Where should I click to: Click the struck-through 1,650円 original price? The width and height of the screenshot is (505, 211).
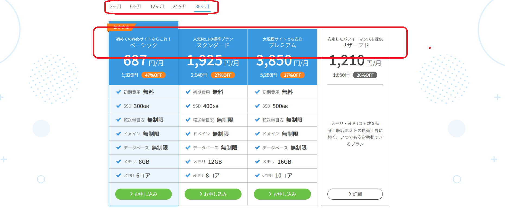pyautogui.click(x=341, y=75)
